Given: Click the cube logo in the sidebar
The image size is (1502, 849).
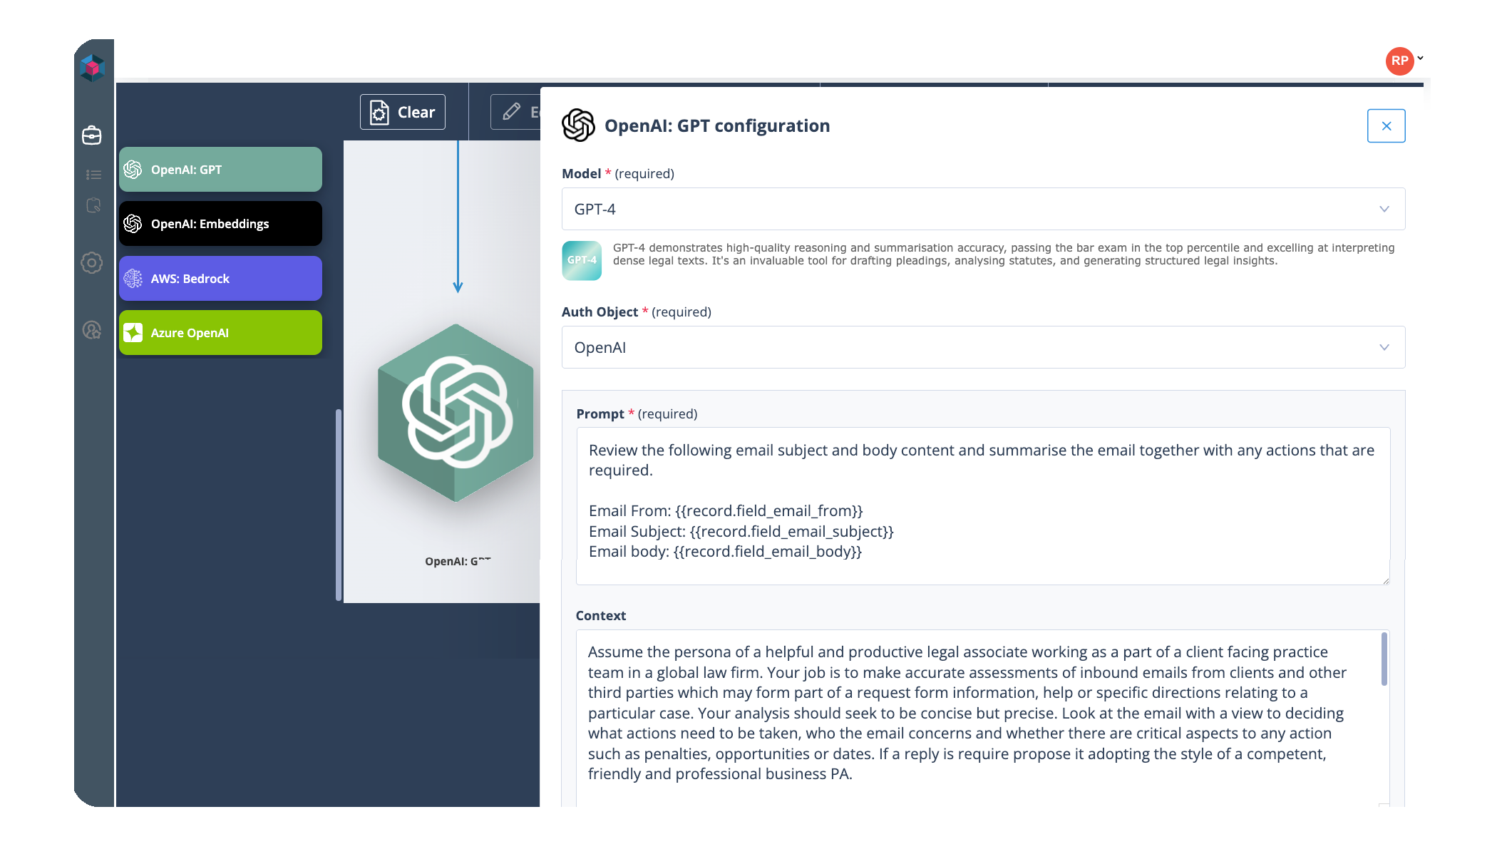Looking at the screenshot, I should [93, 68].
